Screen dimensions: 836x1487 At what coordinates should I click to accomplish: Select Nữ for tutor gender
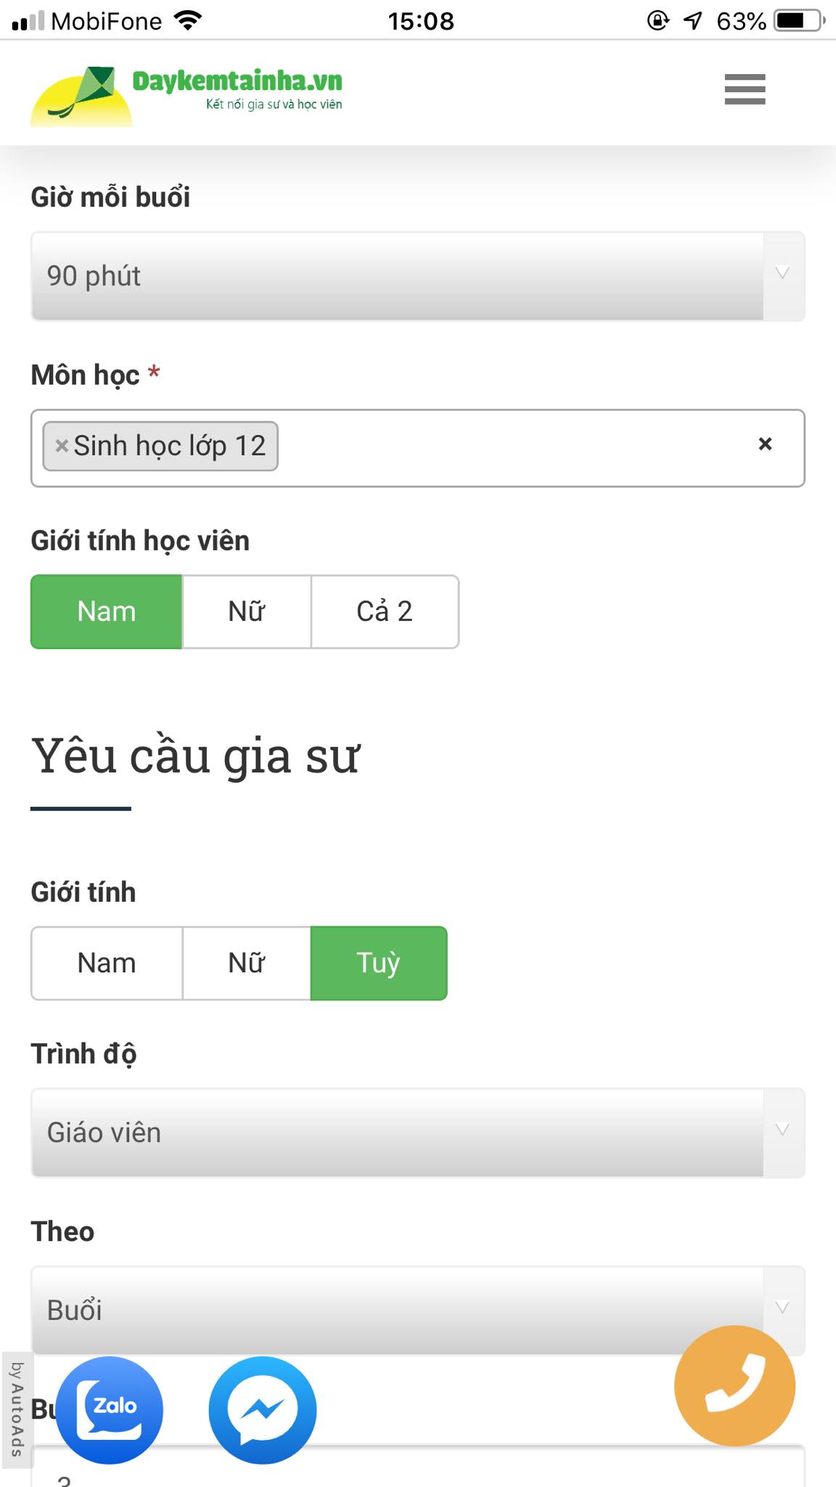pos(247,963)
